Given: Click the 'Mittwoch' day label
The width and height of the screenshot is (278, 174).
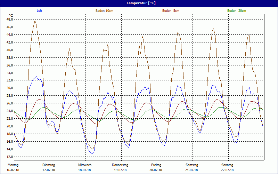Looking at the screenshot, I should [x=85, y=165].
